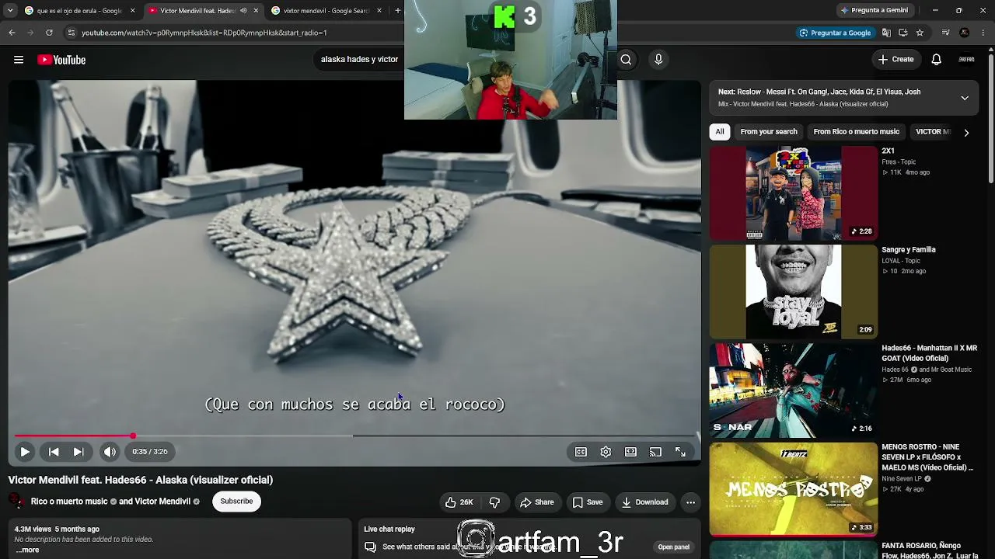The height and width of the screenshot is (559, 995).
Task: Open the browser tab search dropdown
Action: 10,11
